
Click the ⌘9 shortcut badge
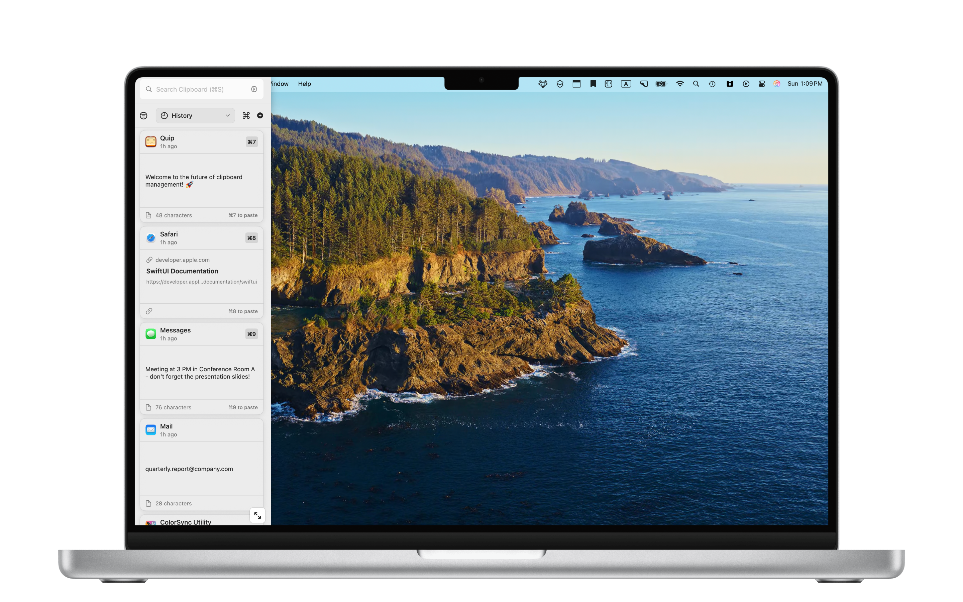tap(251, 334)
